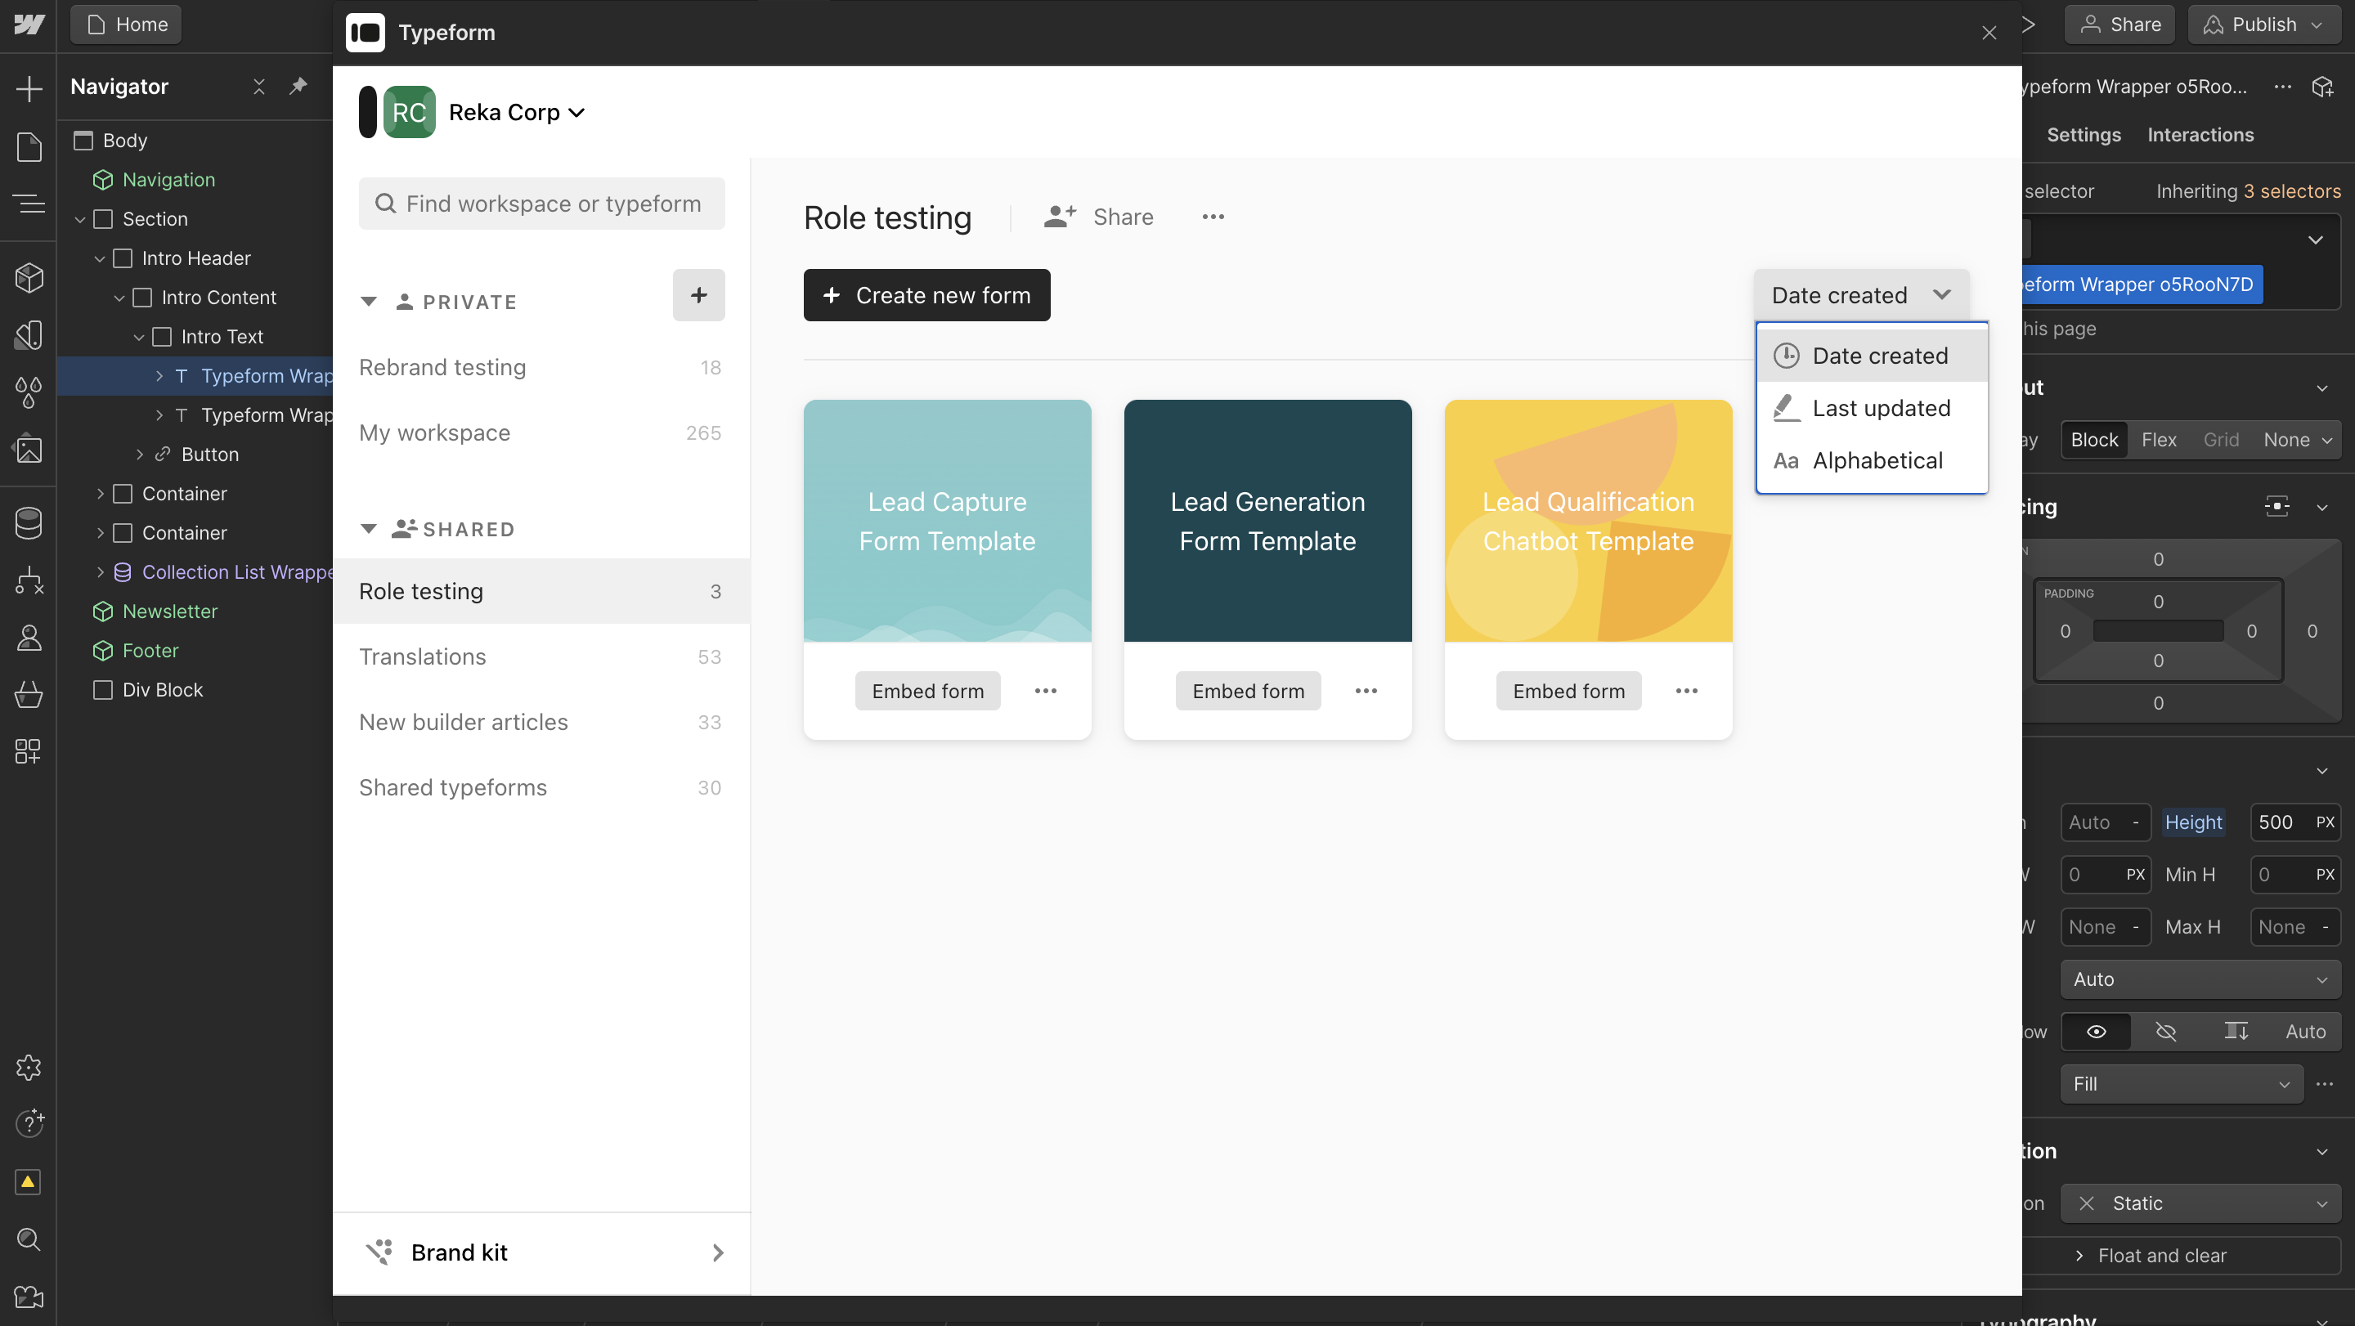
Task: Close the Navigator panel
Action: point(258,86)
